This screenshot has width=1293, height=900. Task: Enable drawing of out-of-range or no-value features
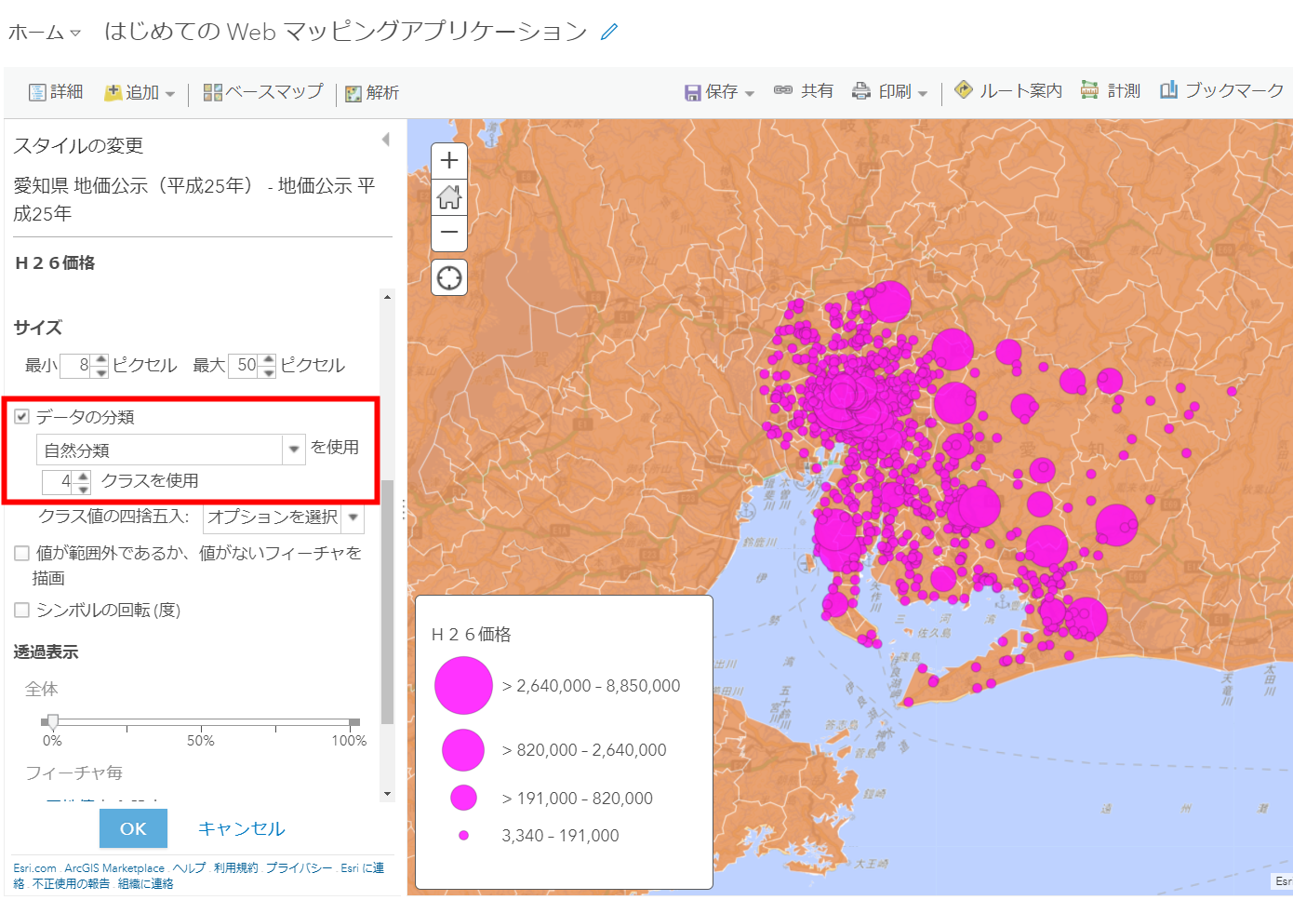[22, 554]
